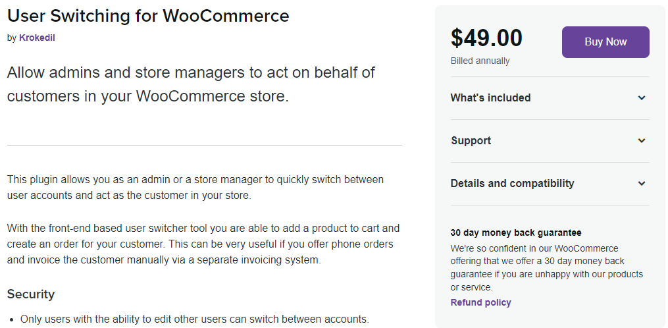This screenshot has width=668, height=328.
Task: Click the paragraph about the front-end user switcher tool
Action: tap(203, 244)
